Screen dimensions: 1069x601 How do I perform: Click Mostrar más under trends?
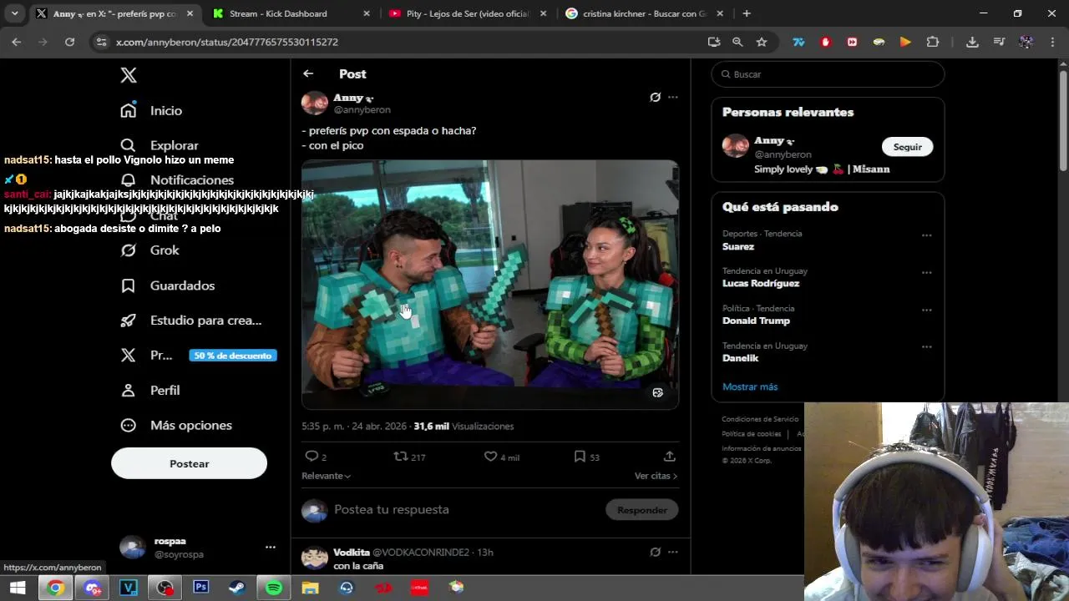point(750,386)
